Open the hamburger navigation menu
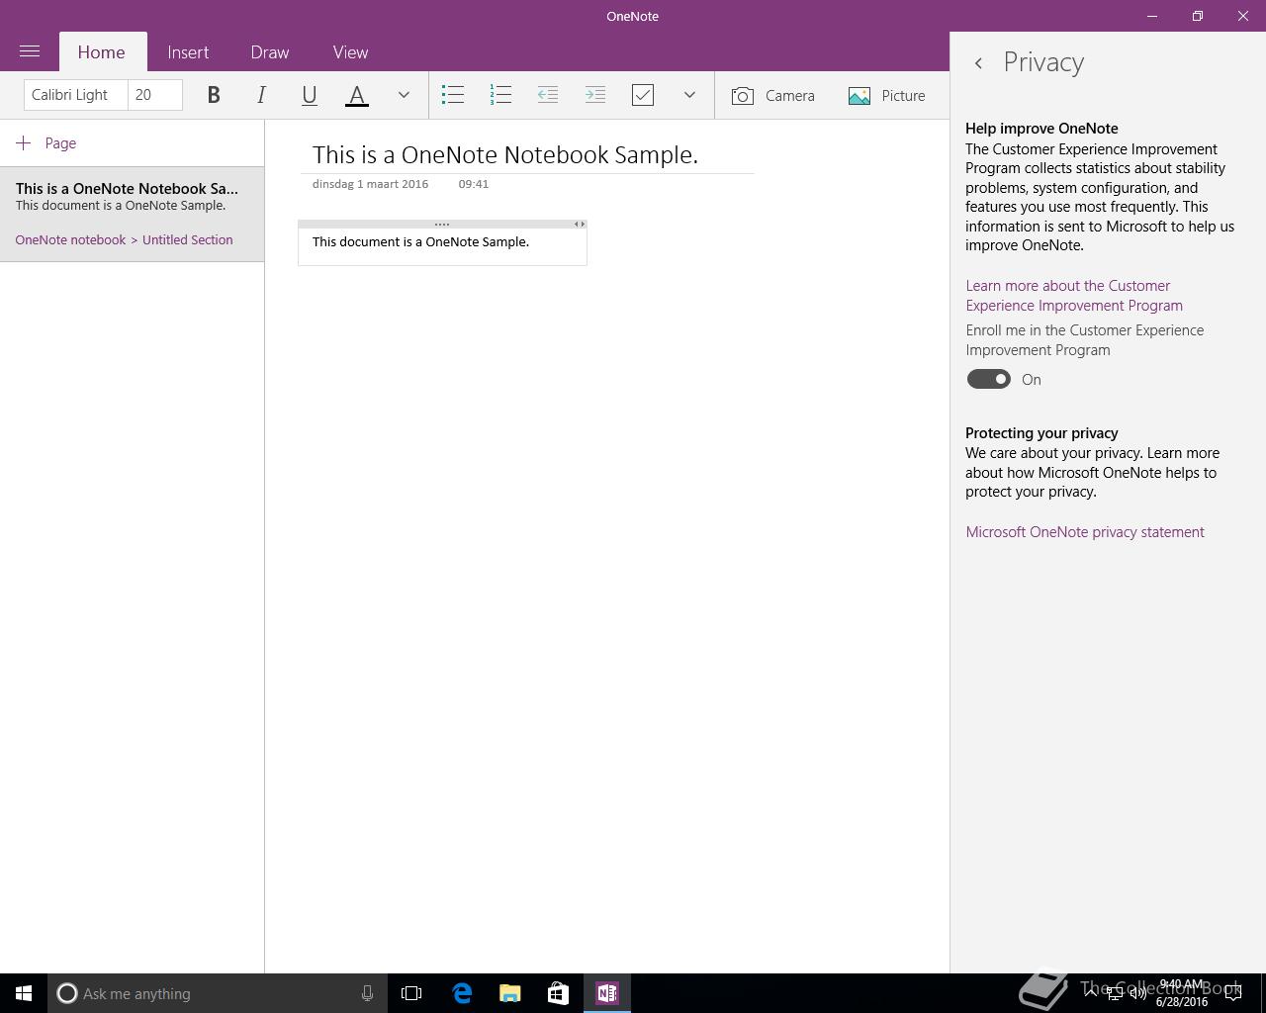 (30, 51)
